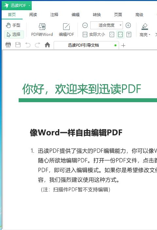Open the 阅读 ribbon tab
The width and height of the screenshot is (157, 230).
(x=33, y=15)
